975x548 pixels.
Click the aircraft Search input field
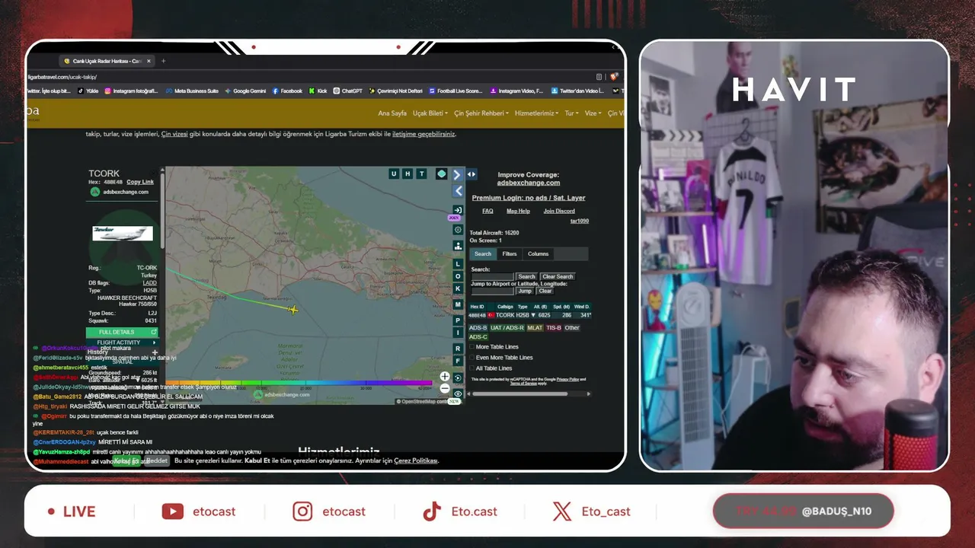[x=493, y=276]
